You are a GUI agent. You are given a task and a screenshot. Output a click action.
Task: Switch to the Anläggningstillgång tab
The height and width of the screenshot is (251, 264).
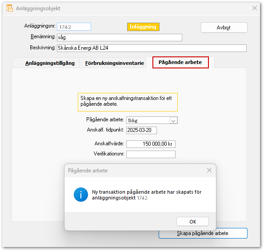tap(50, 63)
